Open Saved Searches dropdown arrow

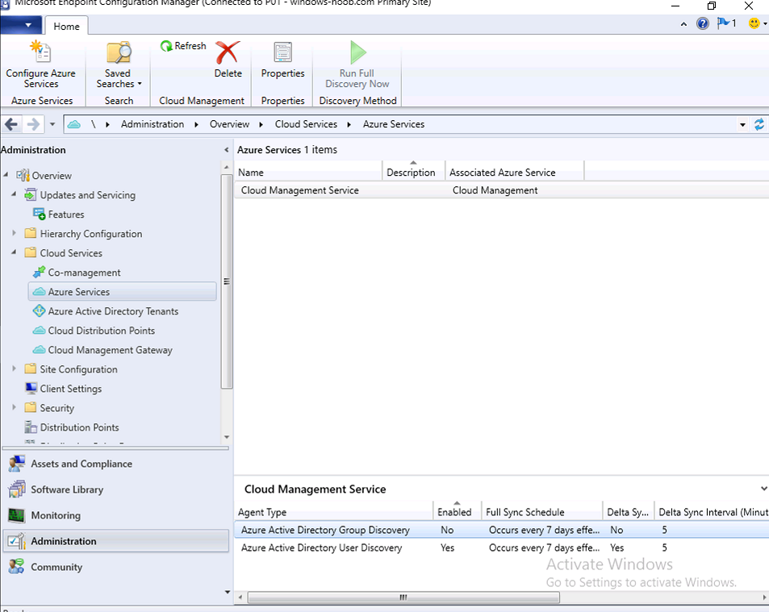pos(140,84)
